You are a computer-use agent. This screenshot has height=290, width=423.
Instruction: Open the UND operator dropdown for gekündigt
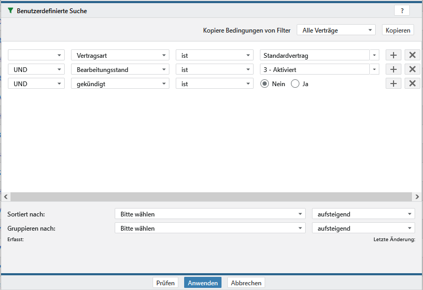click(x=36, y=84)
